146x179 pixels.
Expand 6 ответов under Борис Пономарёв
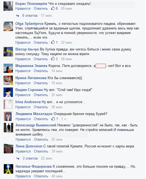click(x=30, y=16)
